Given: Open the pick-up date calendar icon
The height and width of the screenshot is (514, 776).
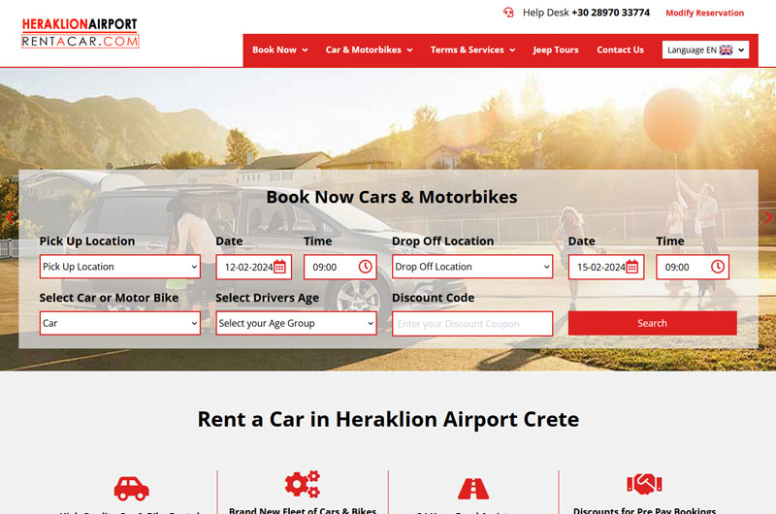Looking at the screenshot, I should pos(279,267).
